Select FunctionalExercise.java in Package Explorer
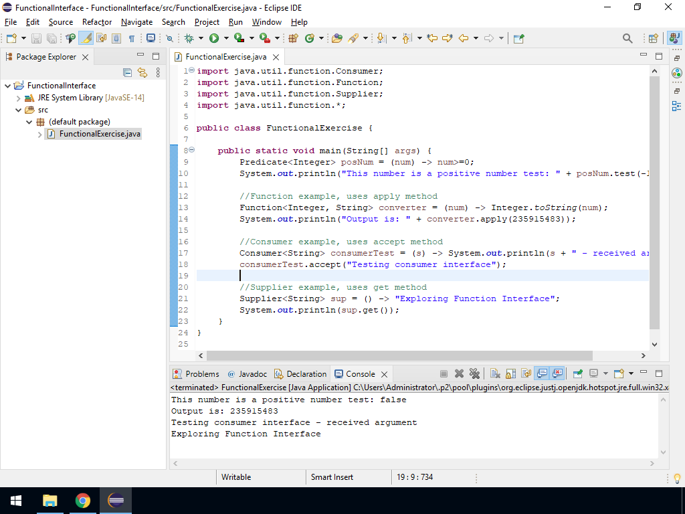The image size is (685, 514). point(100,134)
